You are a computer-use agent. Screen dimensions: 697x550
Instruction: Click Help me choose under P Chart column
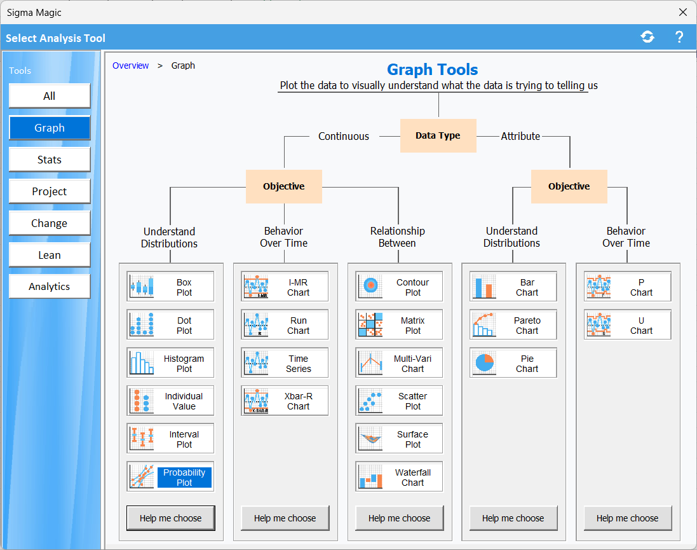pos(628,518)
